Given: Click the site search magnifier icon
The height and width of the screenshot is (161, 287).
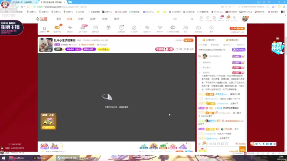Looking at the screenshot, I should point(192,19).
